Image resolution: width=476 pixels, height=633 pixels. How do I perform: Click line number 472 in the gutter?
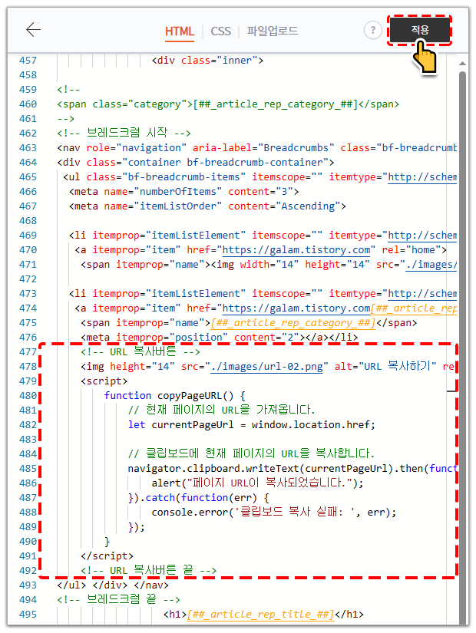(28, 279)
